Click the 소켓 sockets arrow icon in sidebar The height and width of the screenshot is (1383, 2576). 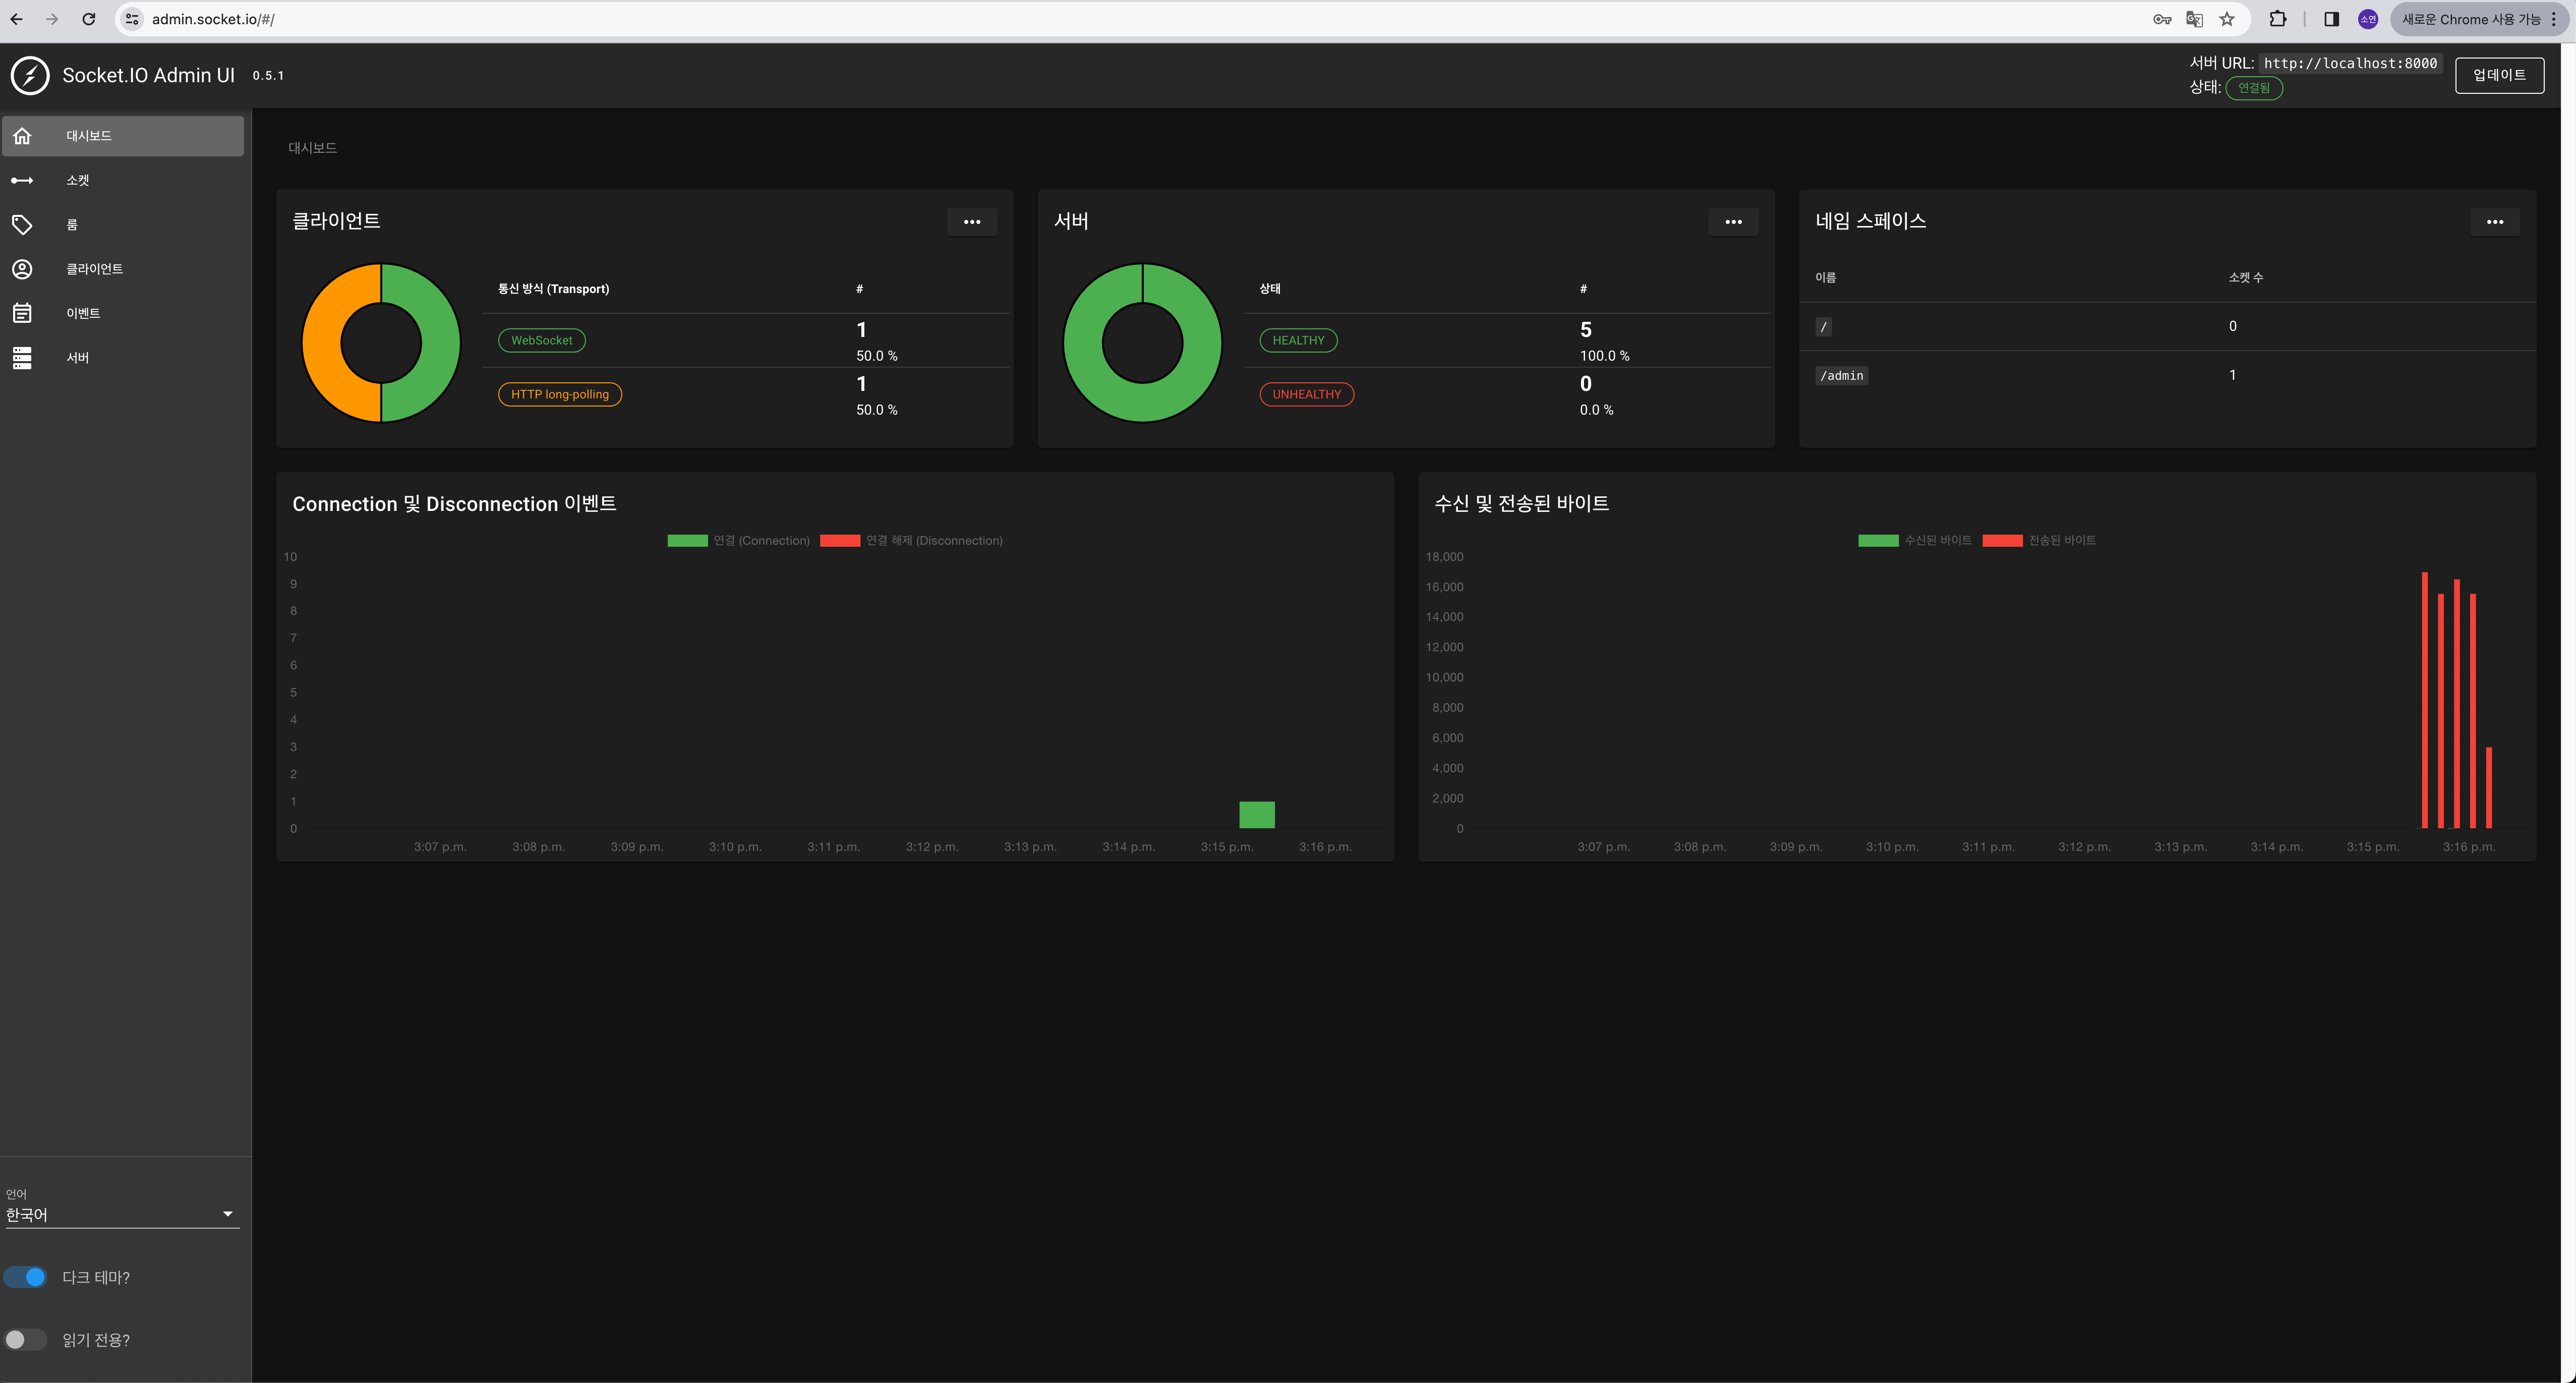click(22, 180)
